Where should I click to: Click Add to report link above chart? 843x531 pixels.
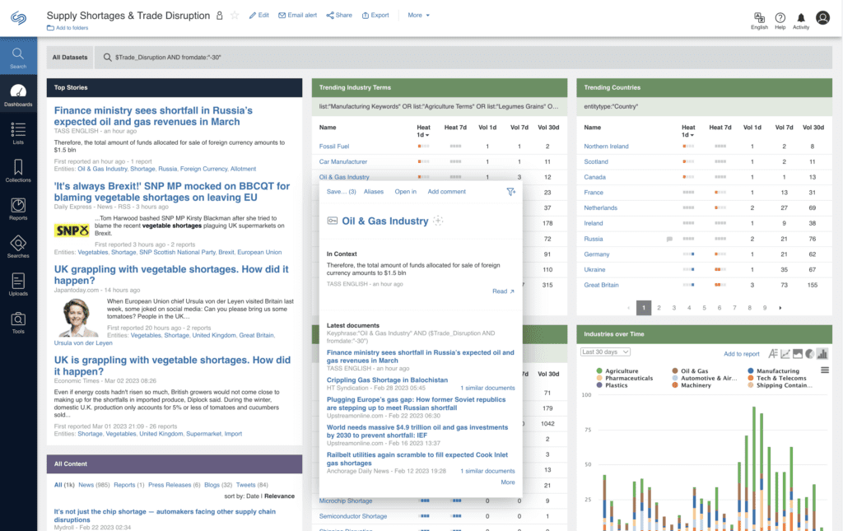point(742,354)
